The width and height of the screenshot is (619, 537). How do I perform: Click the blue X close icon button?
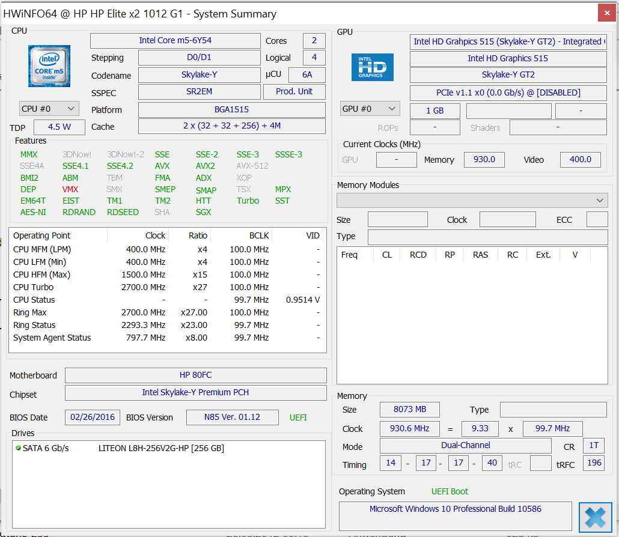[x=595, y=518]
